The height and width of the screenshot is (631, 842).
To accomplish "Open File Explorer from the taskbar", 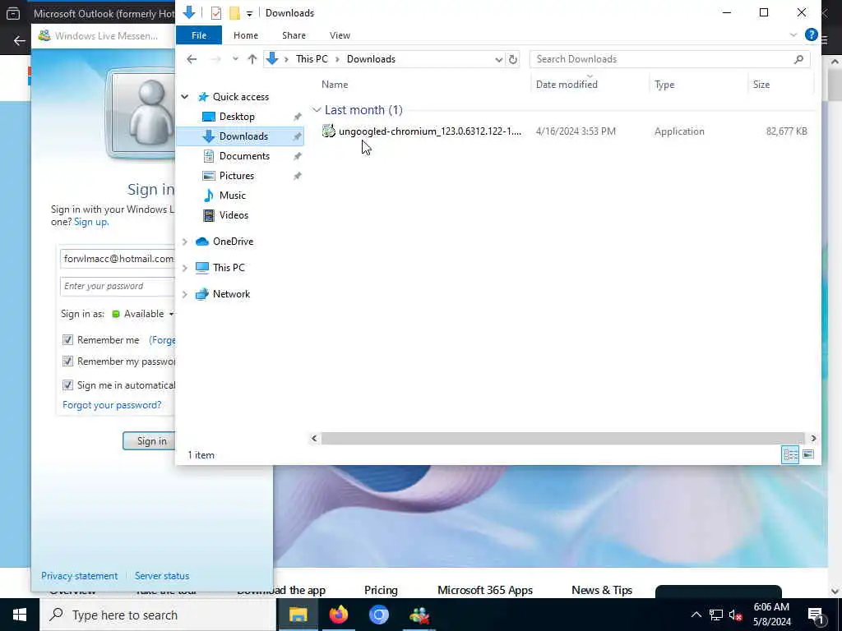I will coord(298,615).
